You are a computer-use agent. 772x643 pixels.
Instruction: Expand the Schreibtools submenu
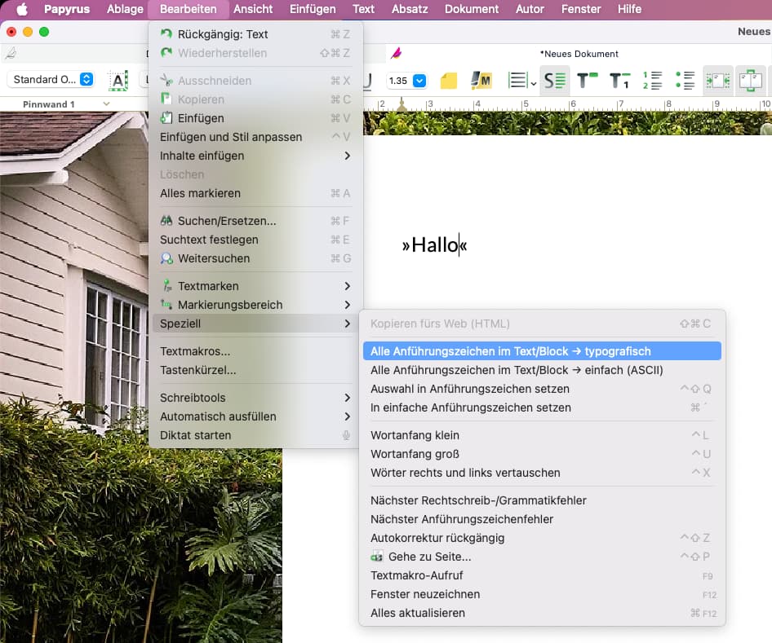click(x=255, y=398)
